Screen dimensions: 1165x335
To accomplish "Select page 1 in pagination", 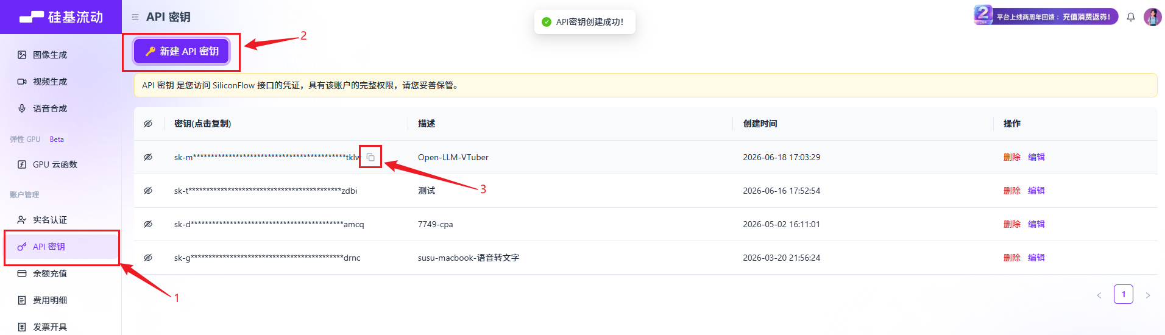I will coord(1124,294).
